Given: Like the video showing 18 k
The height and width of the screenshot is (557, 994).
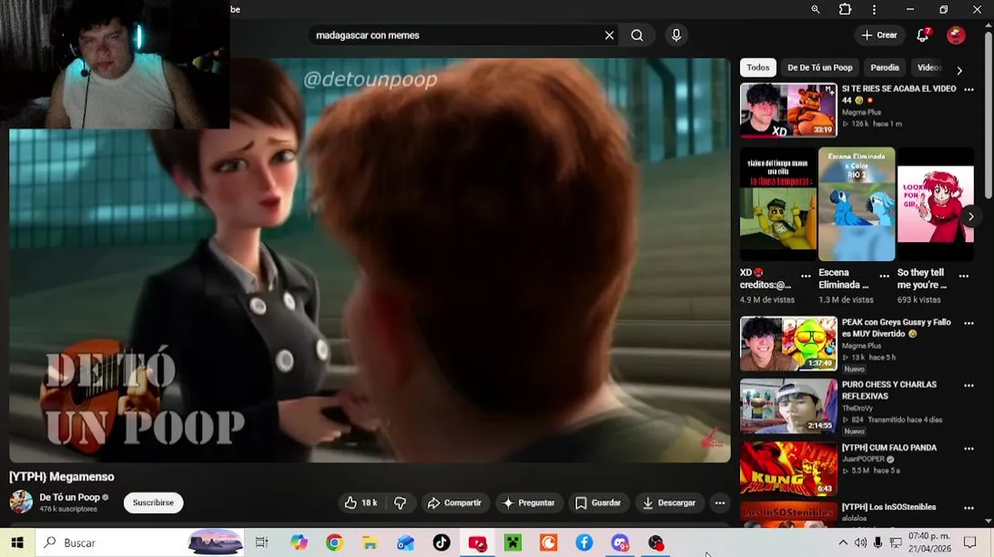Looking at the screenshot, I should (361, 503).
